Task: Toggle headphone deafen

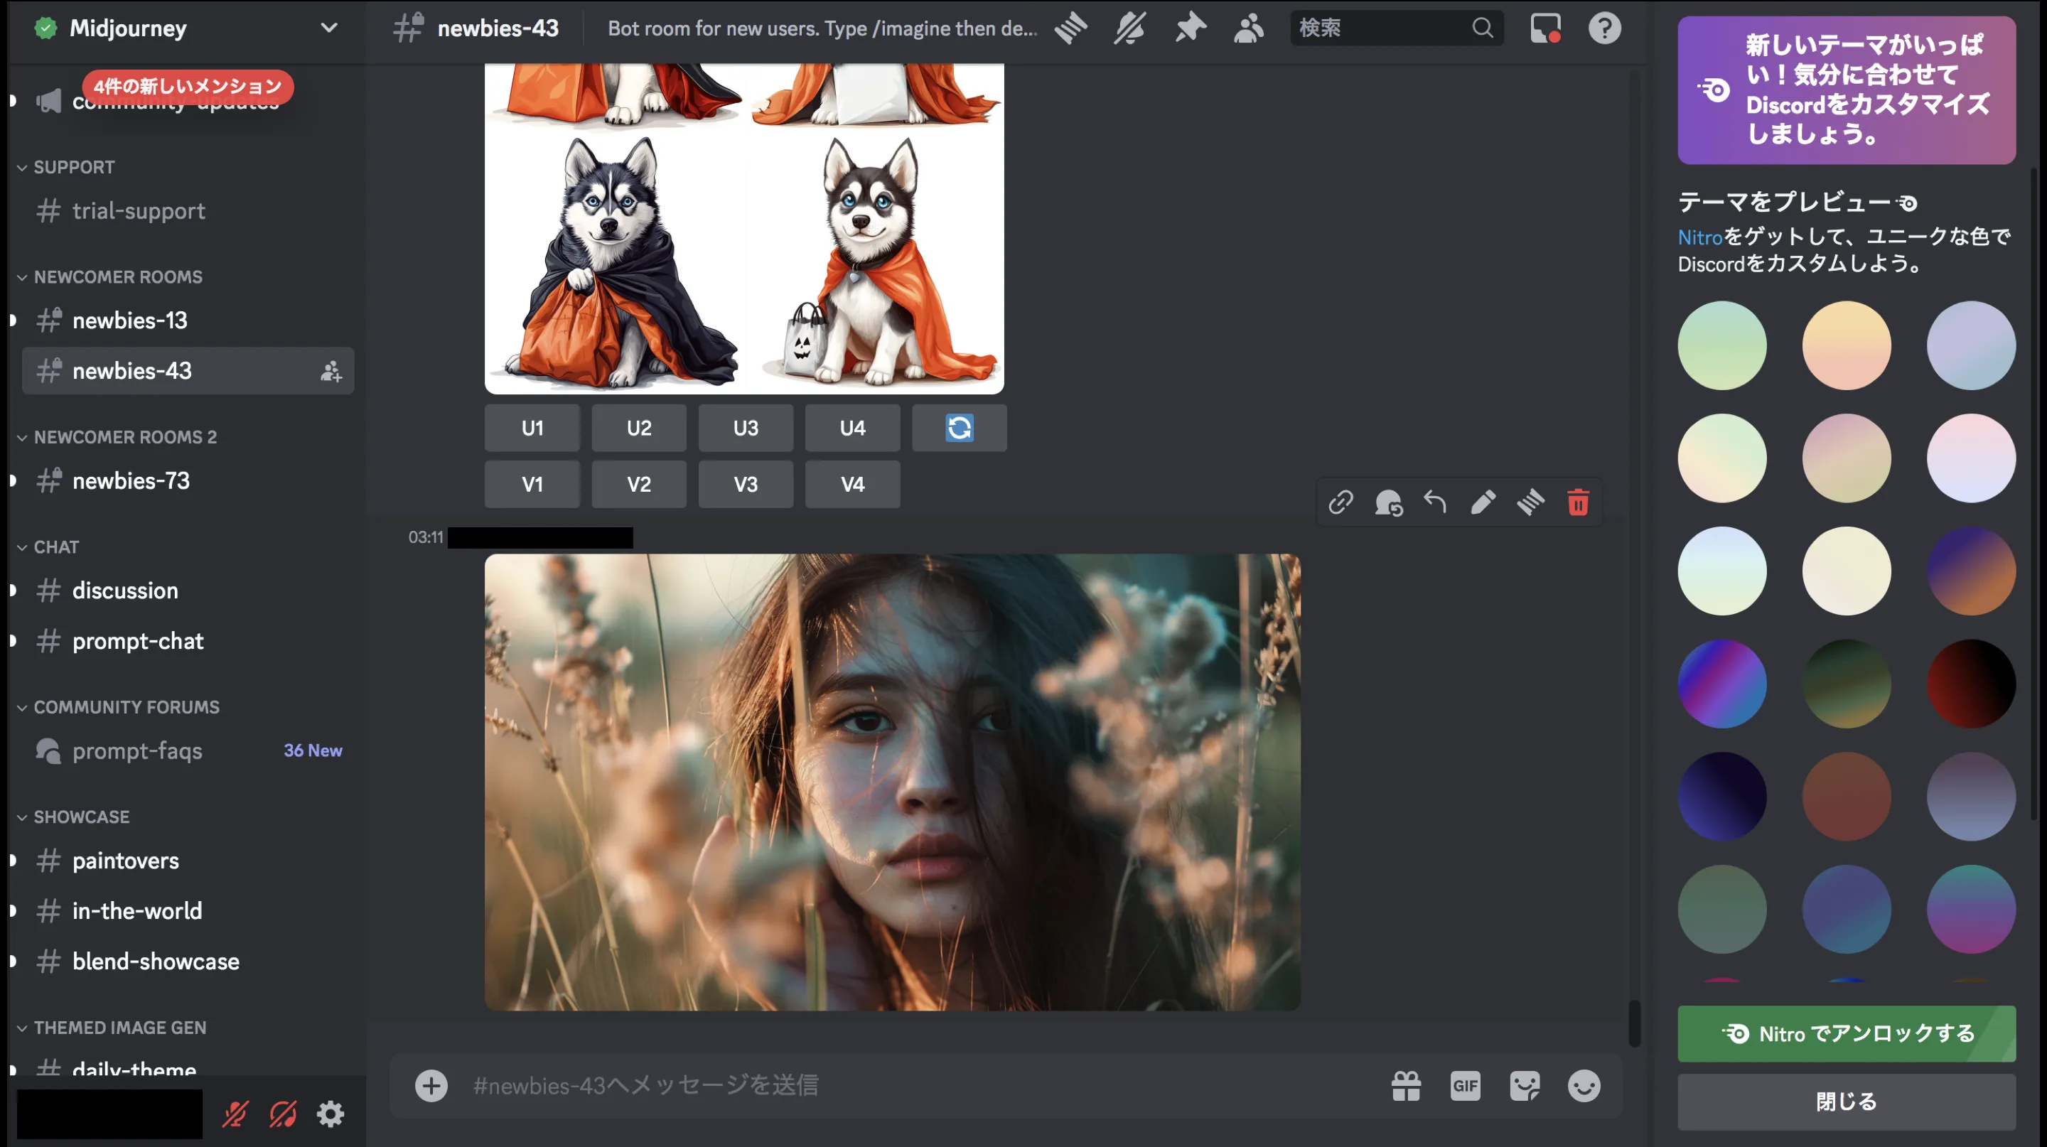Action: [x=283, y=1114]
